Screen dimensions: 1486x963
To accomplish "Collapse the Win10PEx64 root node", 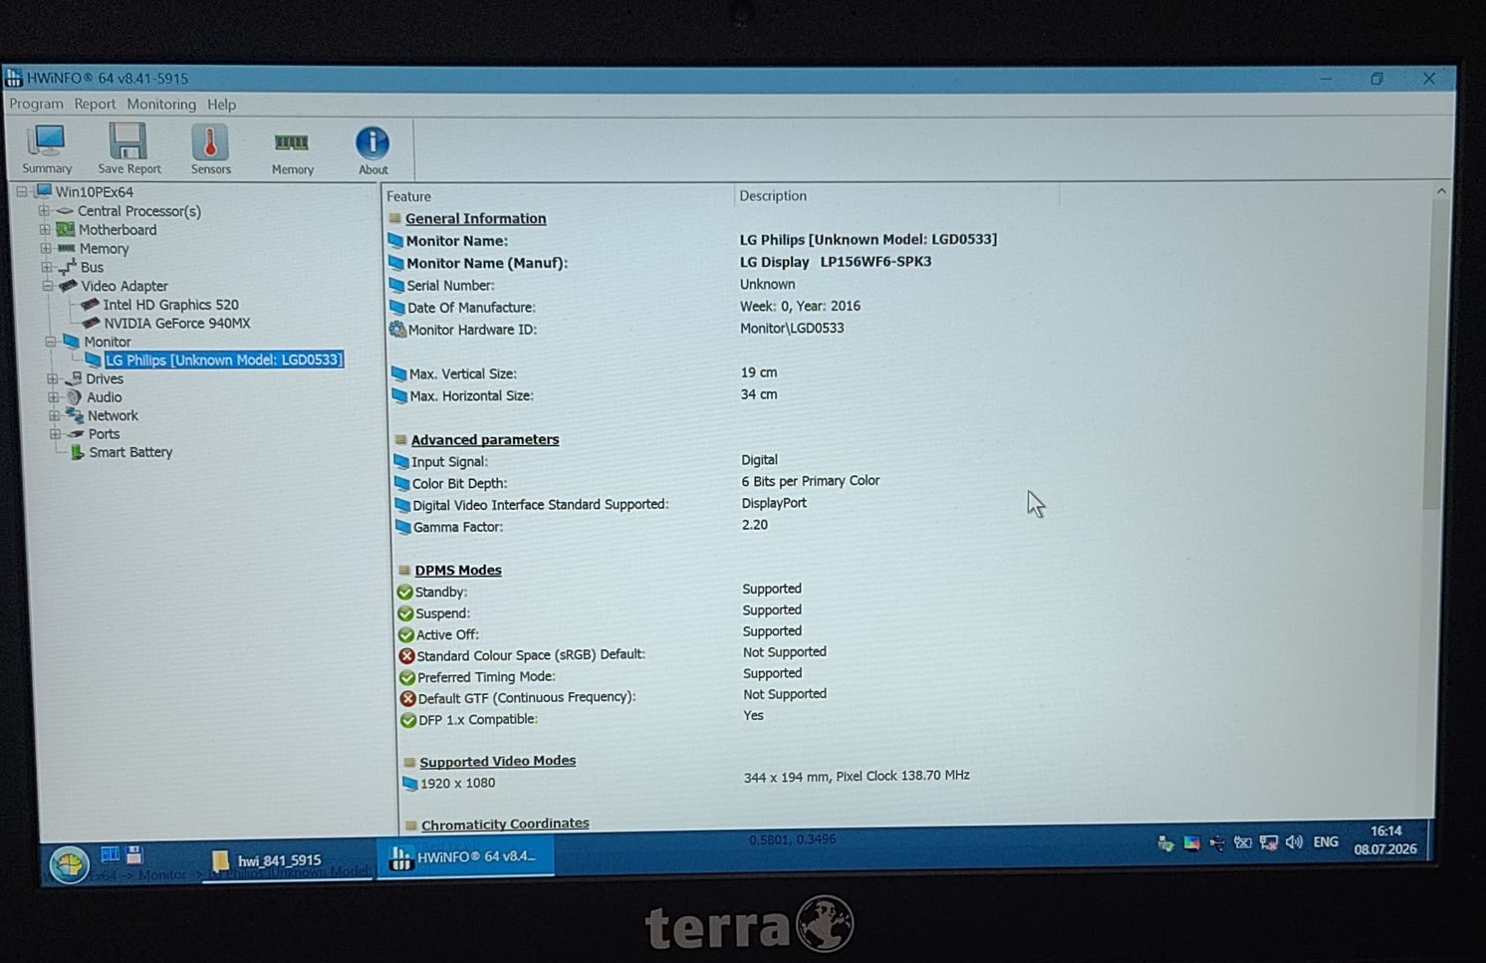I will click(22, 191).
